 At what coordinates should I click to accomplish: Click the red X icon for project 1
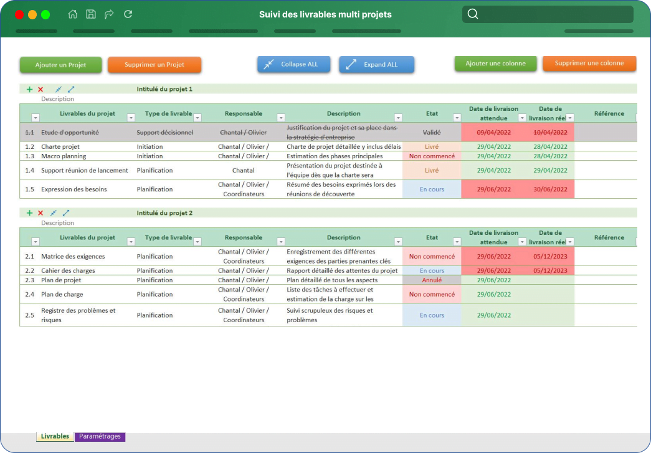coord(40,89)
